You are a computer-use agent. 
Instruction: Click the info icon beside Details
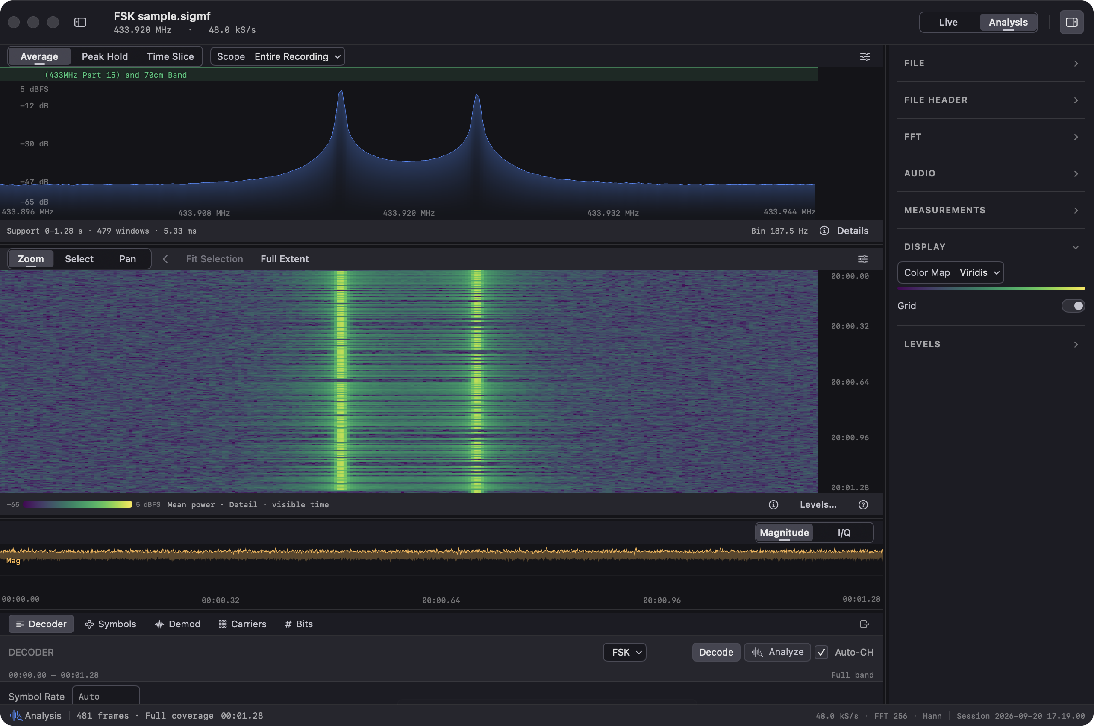(x=824, y=231)
